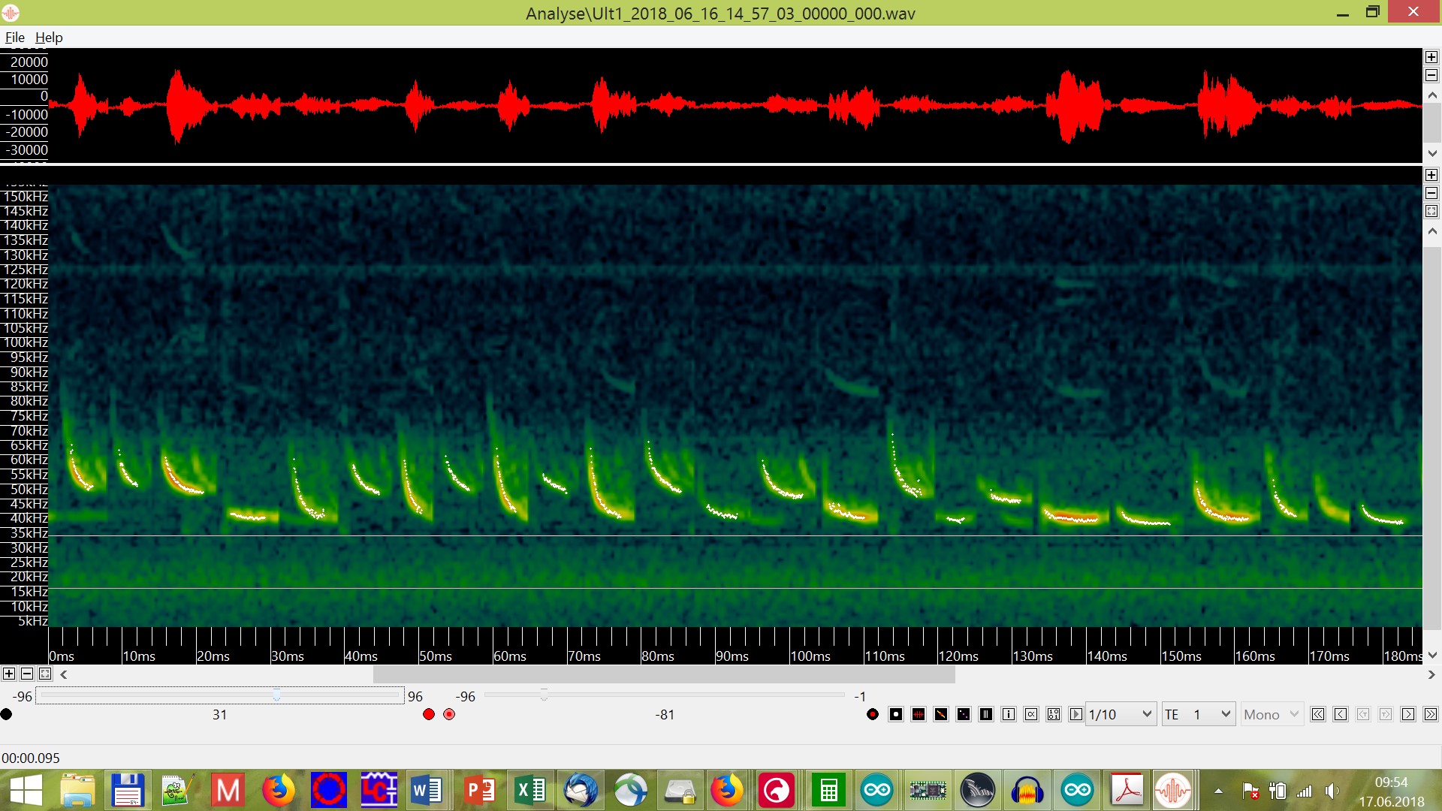Jump to first call with double-left arrow
Image resolution: width=1442 pixels, height=811 pixels.
click(x=1317, y=714)
